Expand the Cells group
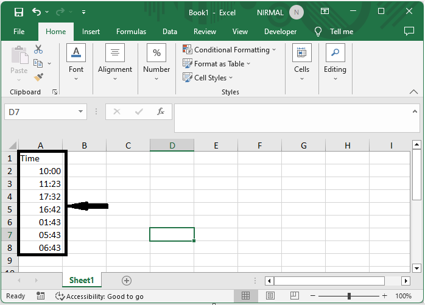Viewport: 425px width, 305px height. 301,63
